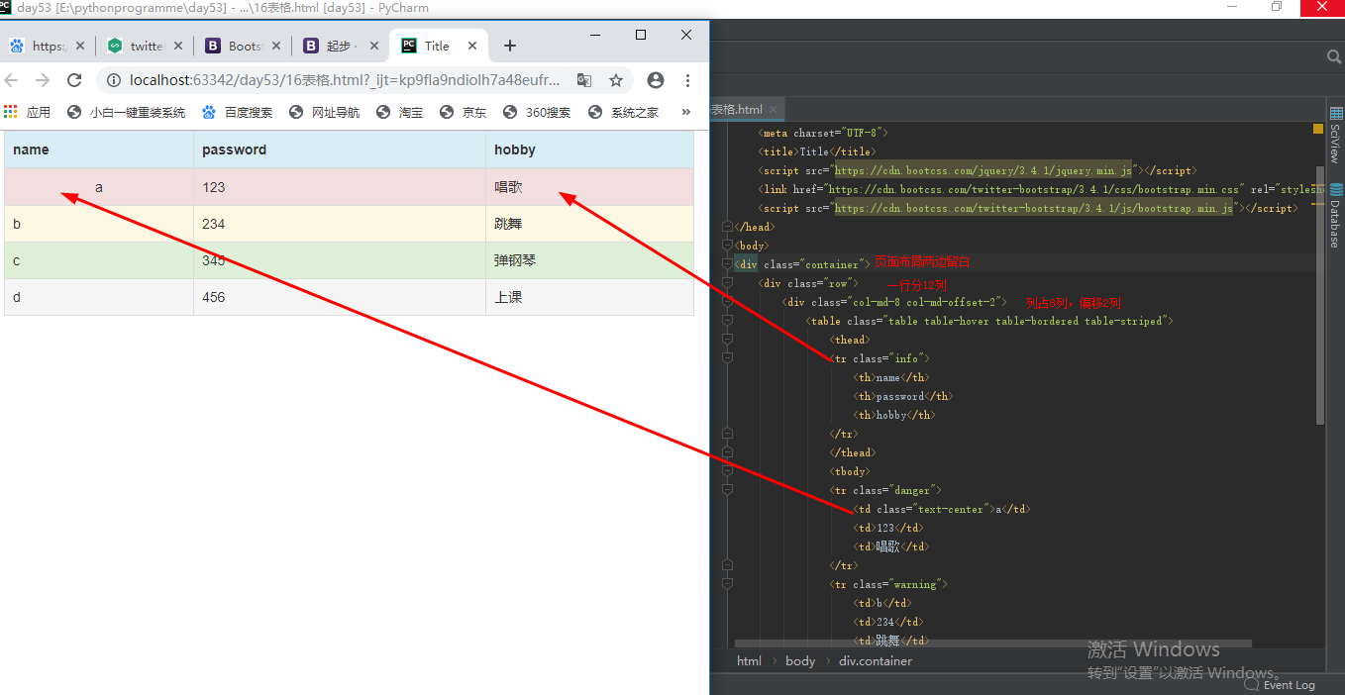Viewport: 1345px width, 695px height.
Task: Close the 表格.html editor tab
Action: coord(774,109)
